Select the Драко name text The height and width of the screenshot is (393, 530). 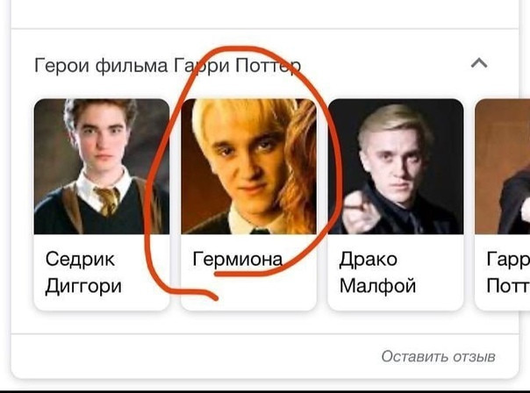point(368,259)
